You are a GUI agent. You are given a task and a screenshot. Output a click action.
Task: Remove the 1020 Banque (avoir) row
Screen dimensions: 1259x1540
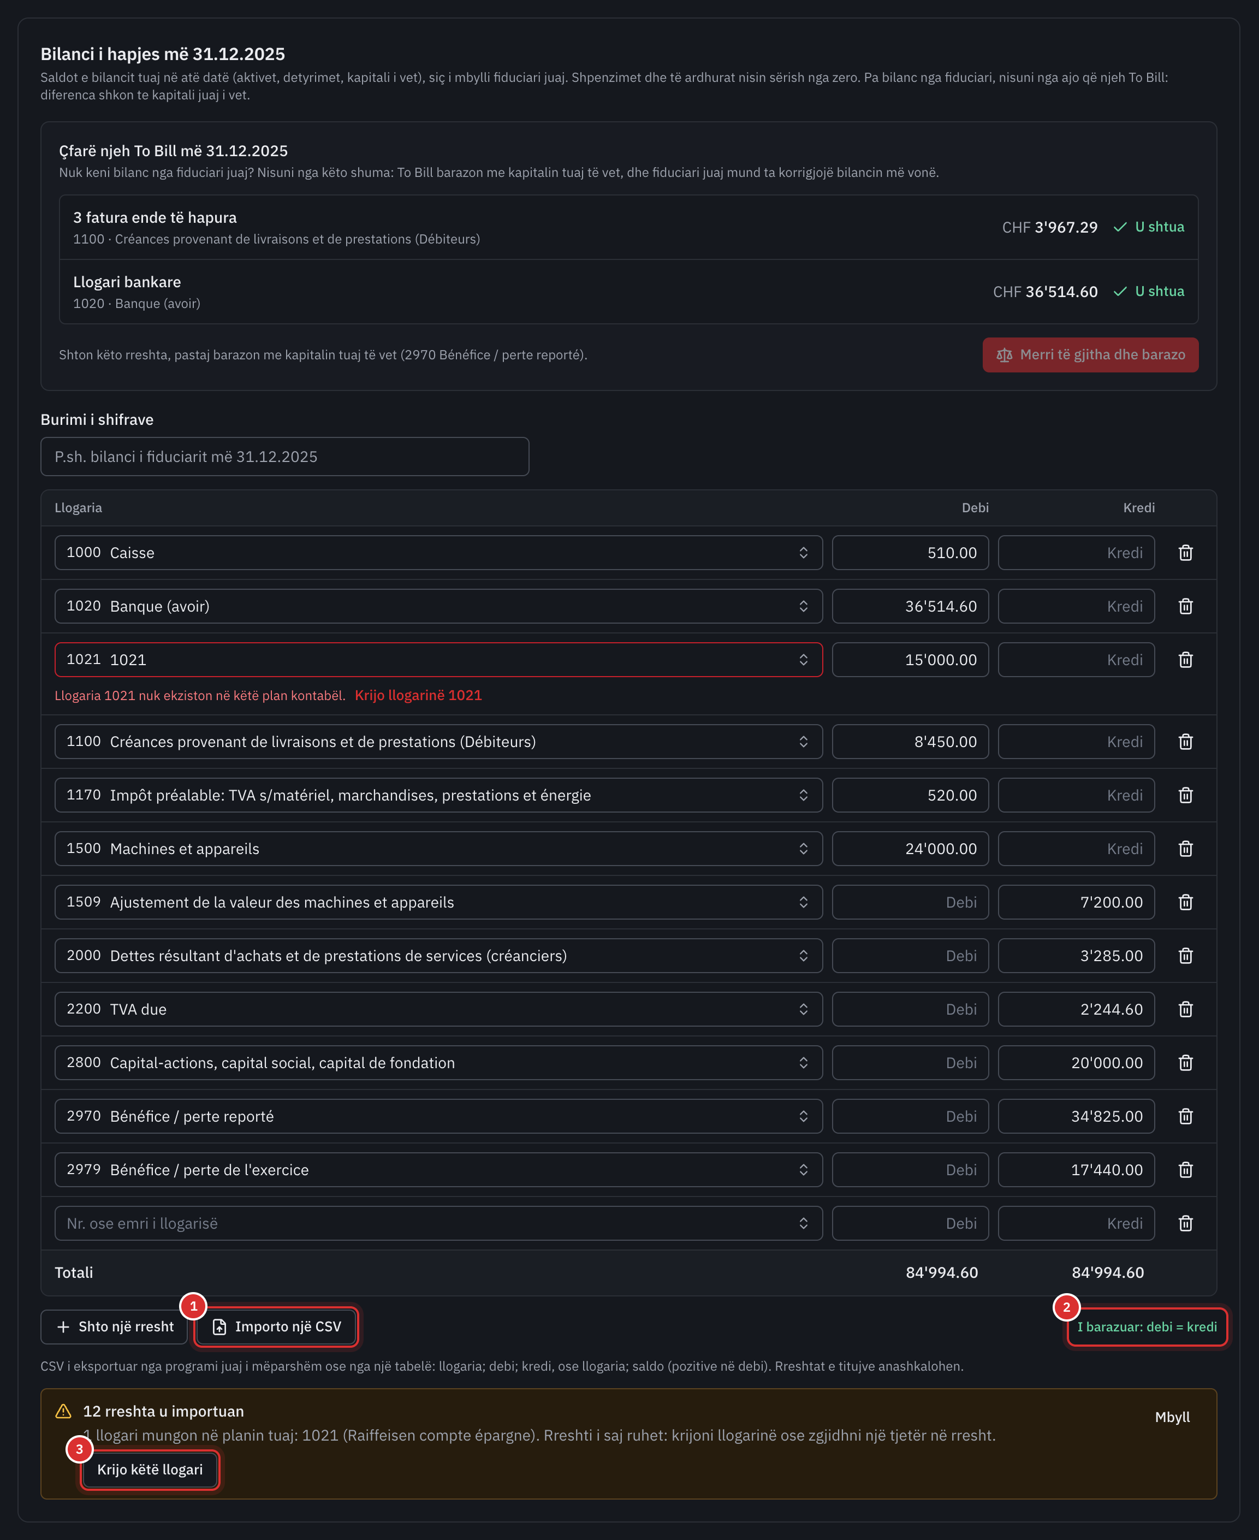pos(1185,606)
